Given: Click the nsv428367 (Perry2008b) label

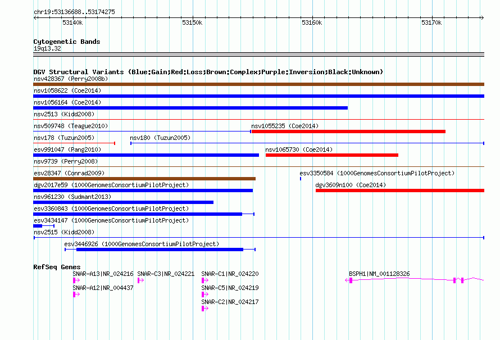Looking at the screenshot, I should tap(71, 79).
